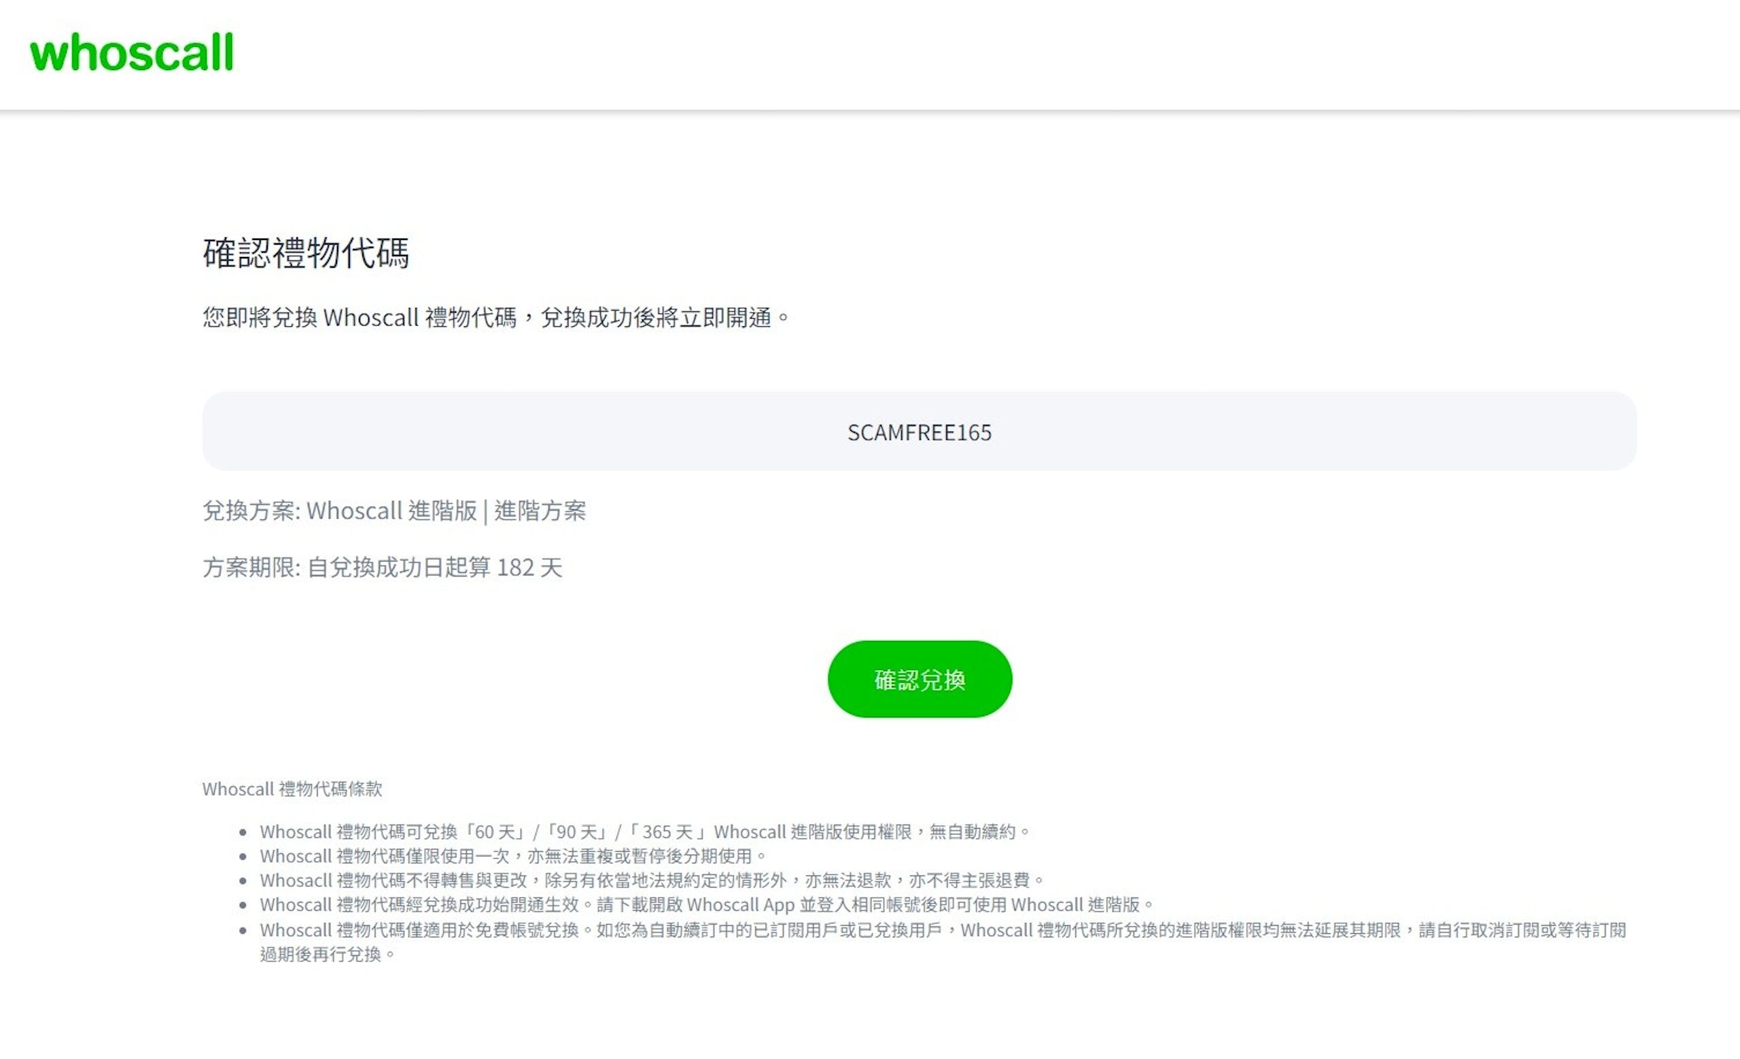The width and height of the screenshot is (1740, 1059).
Task: Click the 確認兌換 button
Action: 920,679
